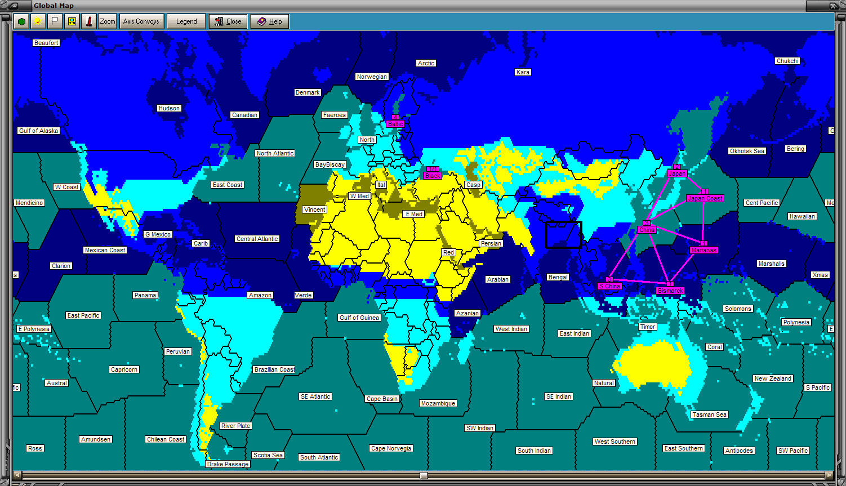The height and width of the screenshot is (486, 846).
Task: Open the map Legend
Action: point(186,21)
